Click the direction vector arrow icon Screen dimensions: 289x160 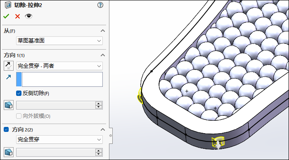(x=9, y=77)
